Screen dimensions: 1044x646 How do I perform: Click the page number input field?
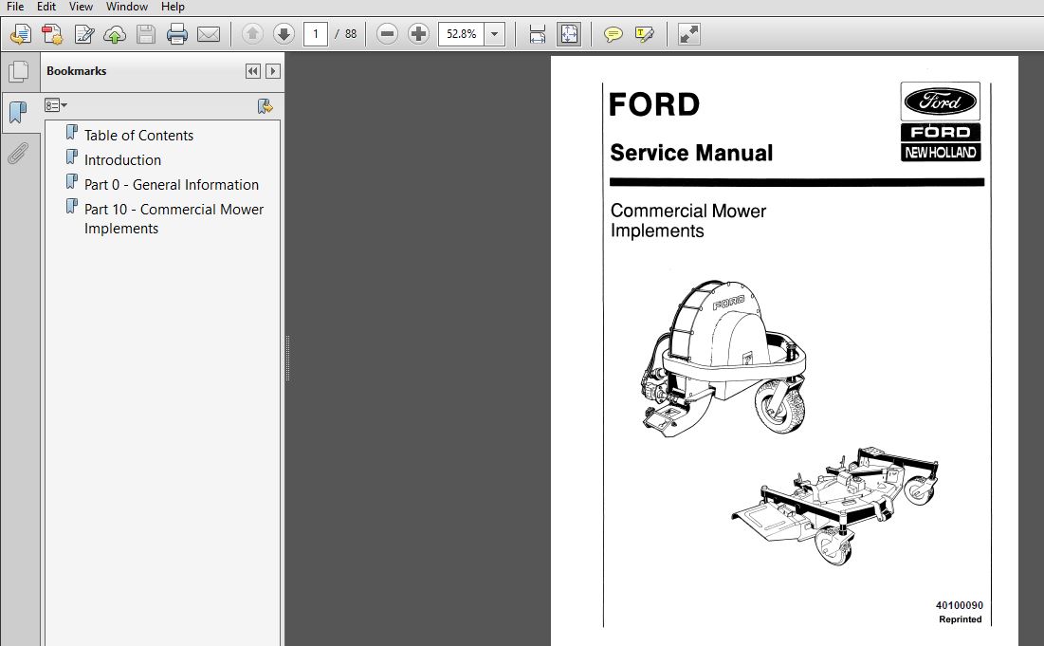316,34
